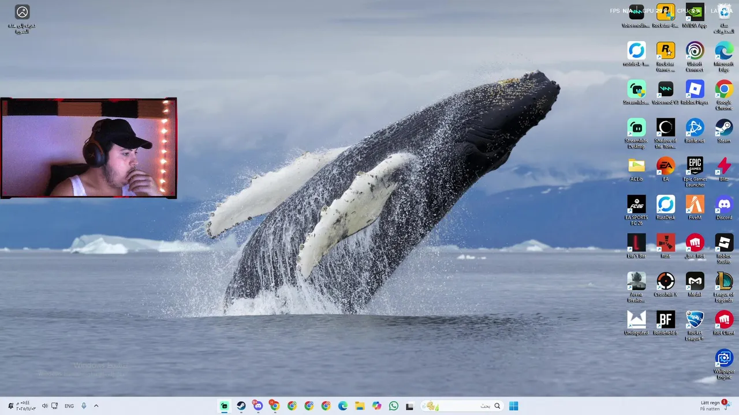
Task: Open Microsoft Edge from the taskbar
Action: [x=343, y=406]
